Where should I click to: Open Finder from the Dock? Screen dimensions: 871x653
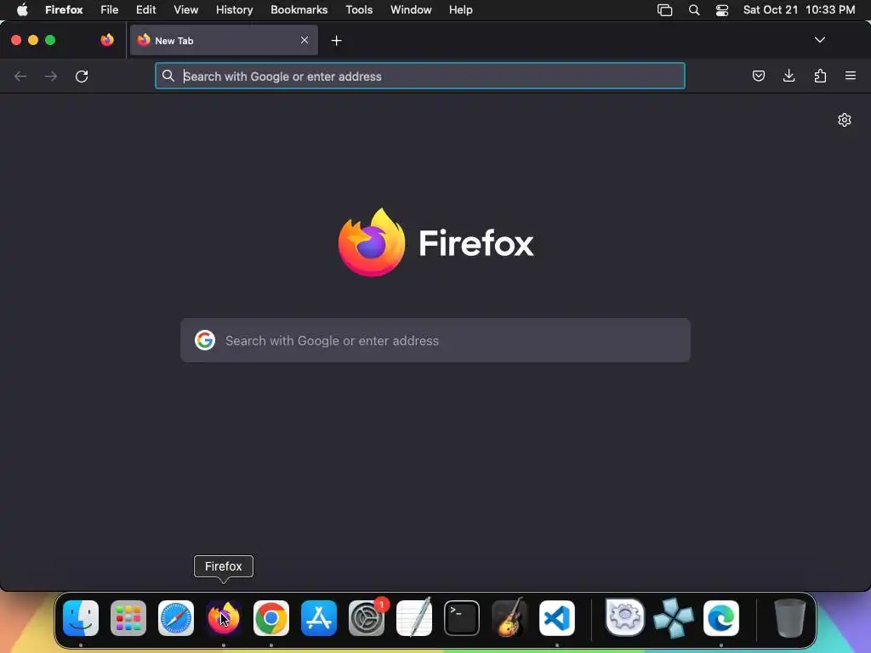(81, 618)
